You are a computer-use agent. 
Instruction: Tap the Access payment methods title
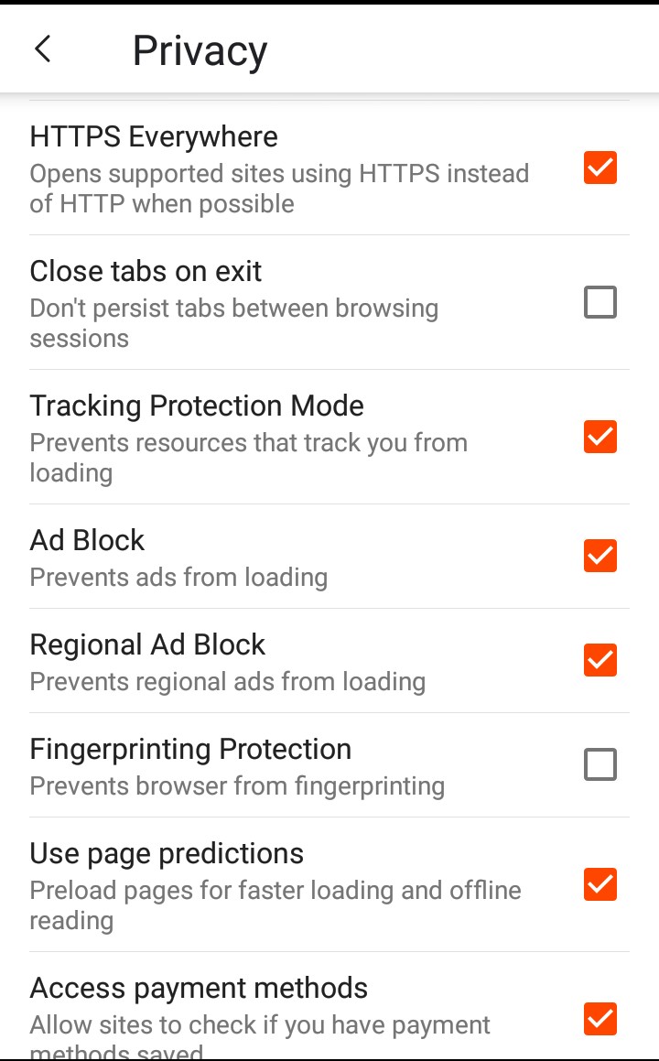click(199, 988)
